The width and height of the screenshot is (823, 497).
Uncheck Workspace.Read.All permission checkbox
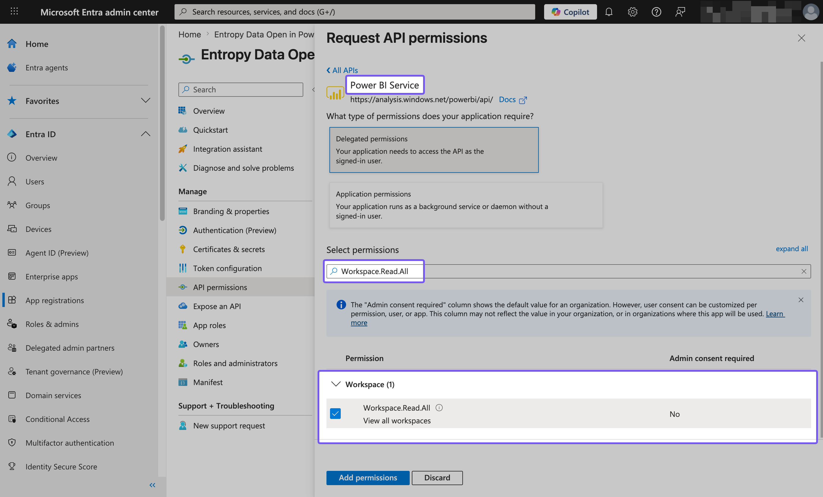[x=335, y=413]
